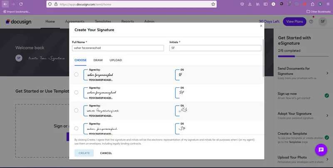Select the fourth signature style radio button
333x168 pixels.
coord(76,128)
